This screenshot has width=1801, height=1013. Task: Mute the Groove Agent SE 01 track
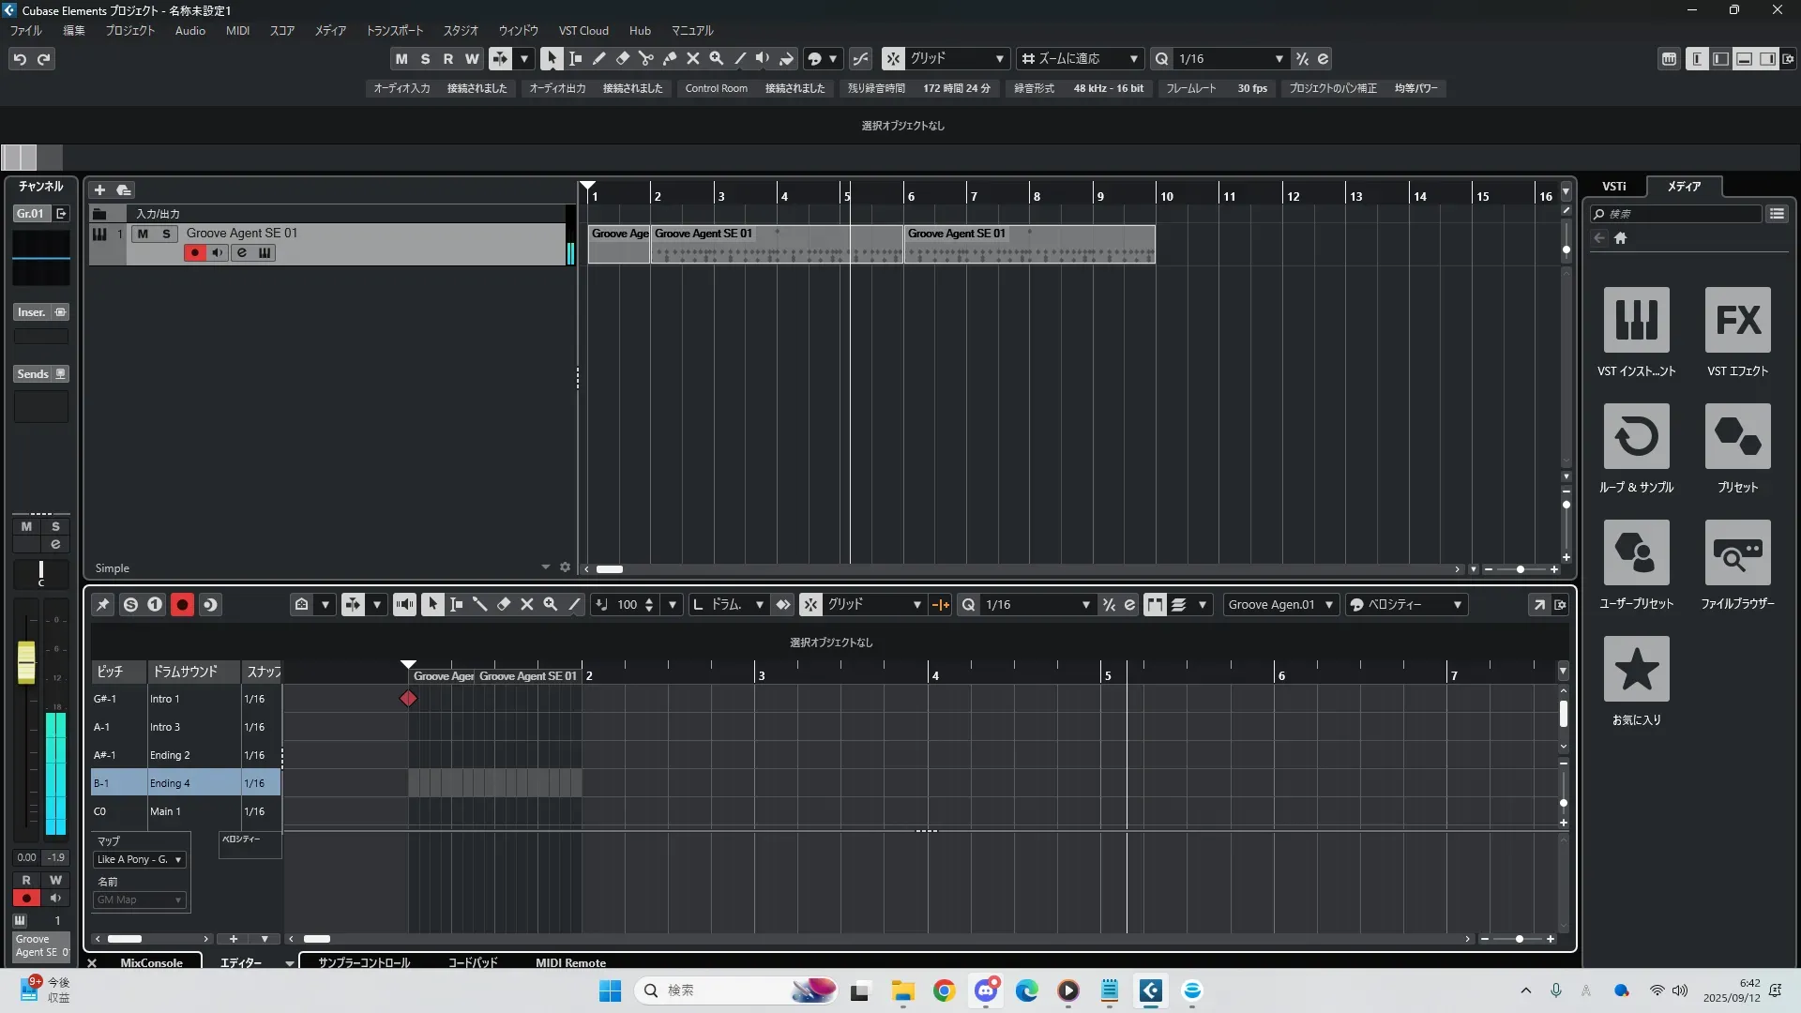click(x=143, y=234)
